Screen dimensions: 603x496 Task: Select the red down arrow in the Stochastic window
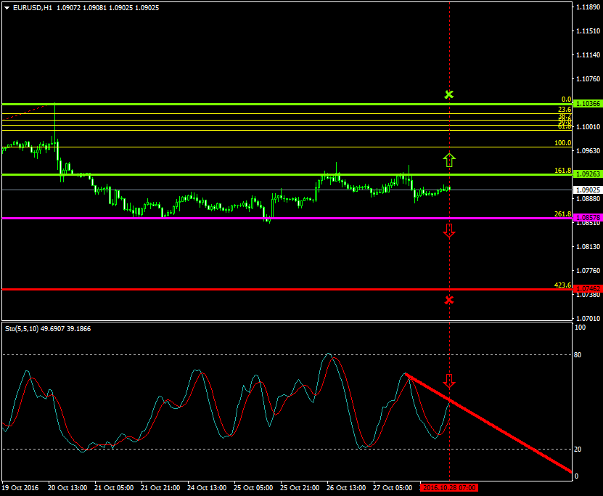tap(449, 381)
